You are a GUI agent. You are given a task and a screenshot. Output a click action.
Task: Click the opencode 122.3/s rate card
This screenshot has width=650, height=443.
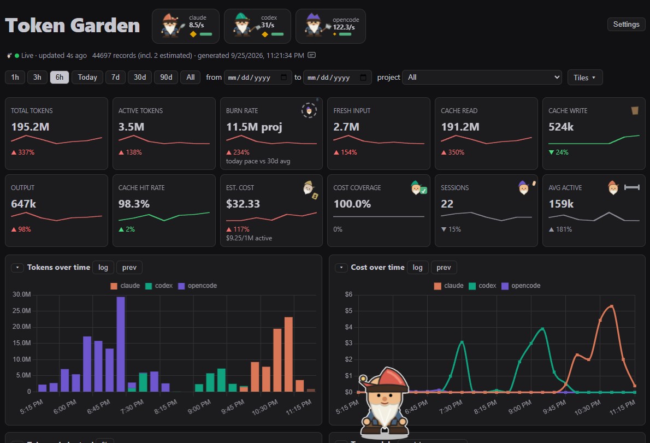click(x=331, y=26)
